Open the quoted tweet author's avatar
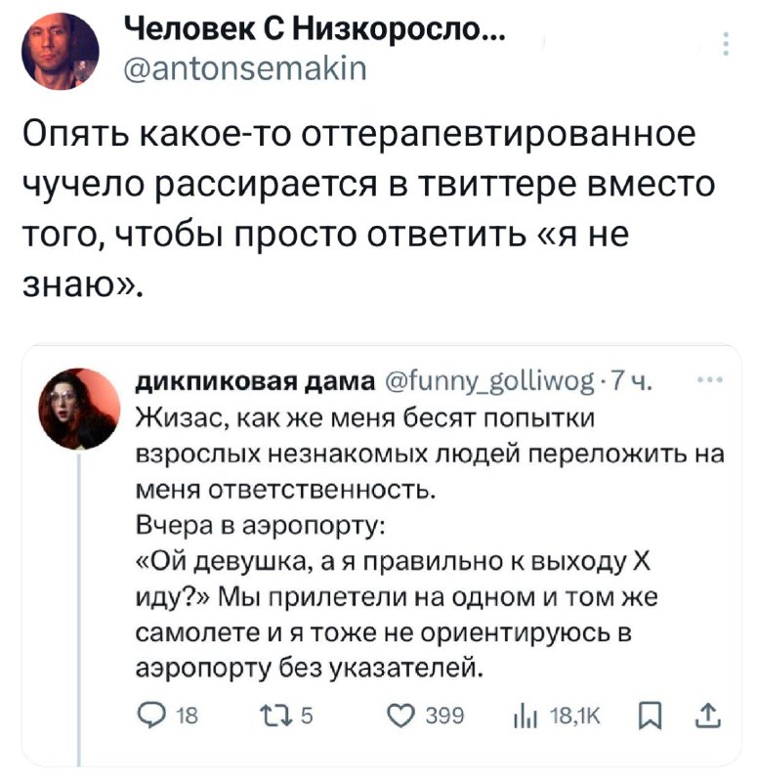Image resolution: width=757 pixels, height=782 pixels. [80, 409]
